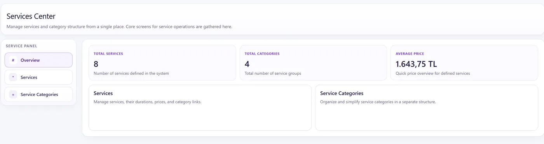Click the plus icon beside Service Categories

[13, 94]
